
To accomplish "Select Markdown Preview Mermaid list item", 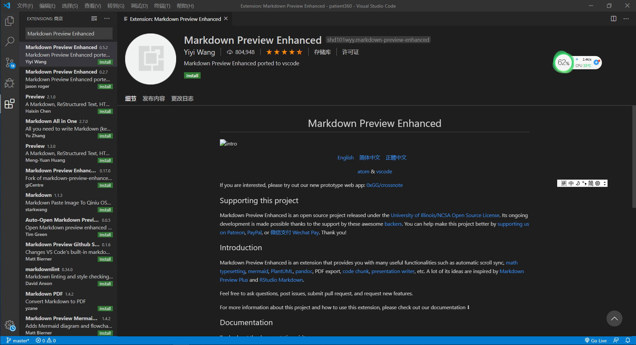I will tap(69, 325).
